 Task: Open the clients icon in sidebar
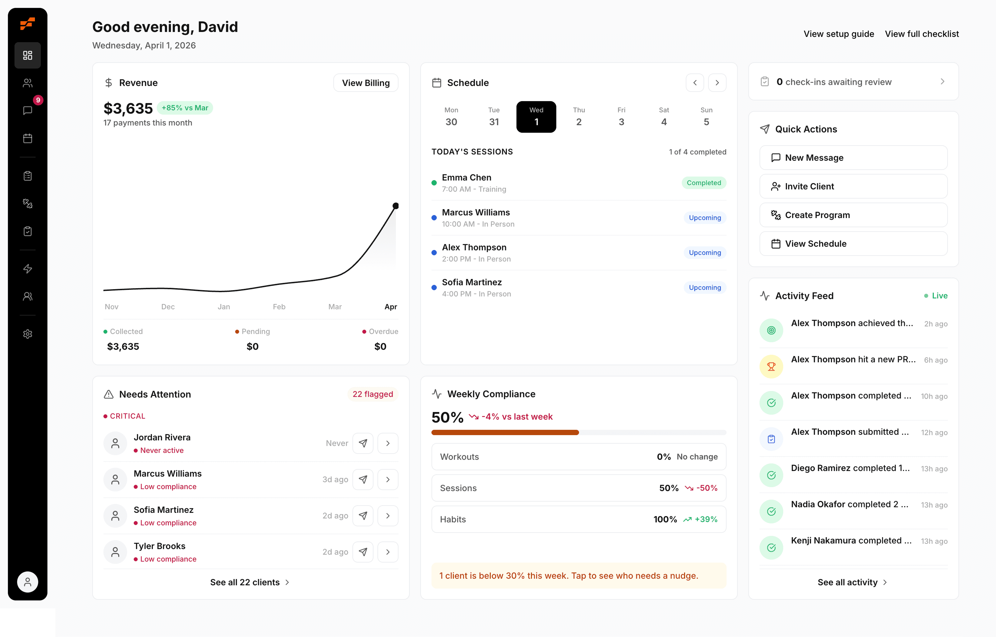(28, 83)
